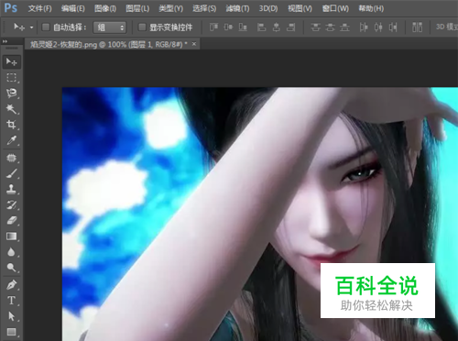458x341 pixels.
Task: Open the 滤镜(T) menu
Action: 237,8
